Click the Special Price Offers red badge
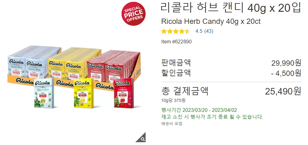Screen dimensions: 308x145 click(133, 14)
